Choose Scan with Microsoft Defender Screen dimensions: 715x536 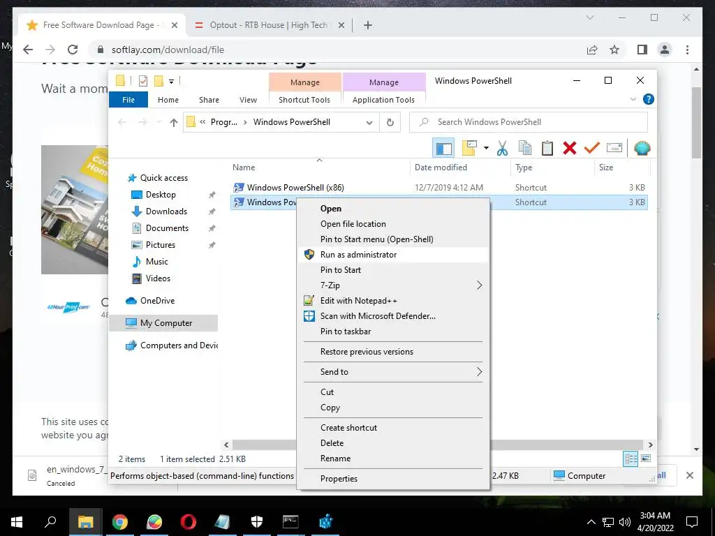(394, 316)
